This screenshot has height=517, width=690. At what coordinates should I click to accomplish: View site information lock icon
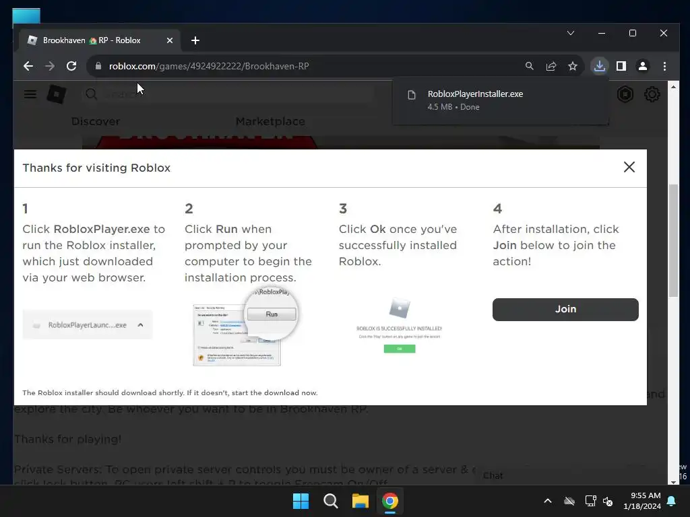(x=98, y=67)
